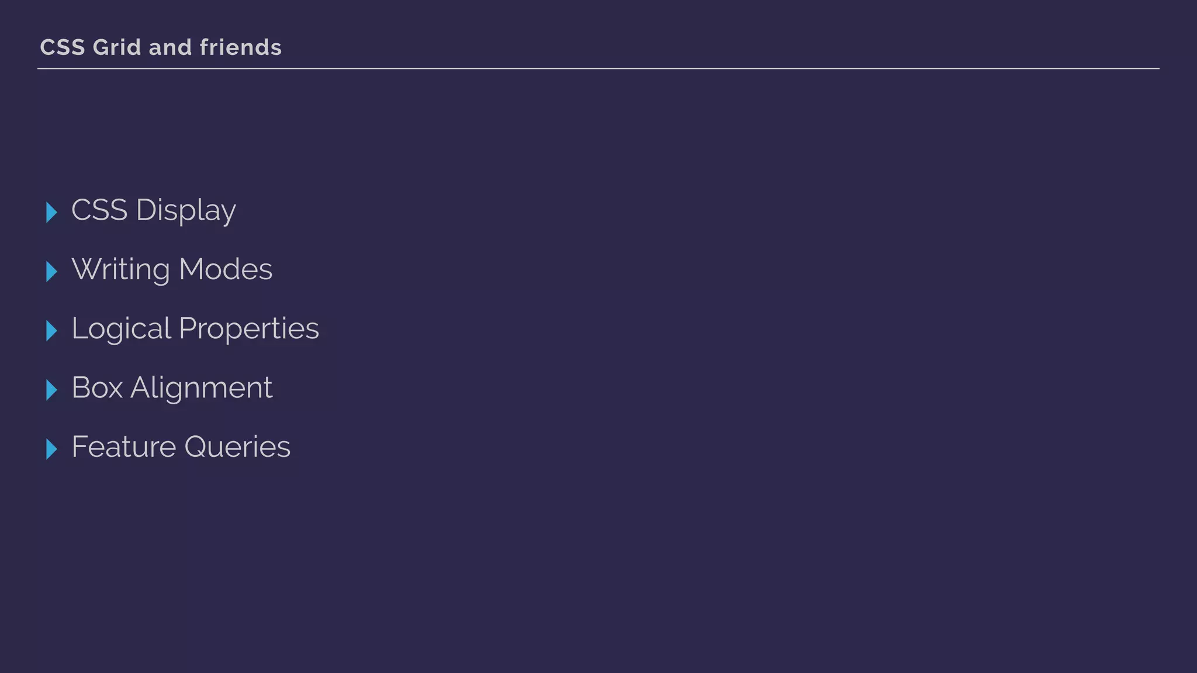Viewport: 1197px width, 673px height.
Task: Click the word "Modes" in the second bullet
Action: click(226, 269)
